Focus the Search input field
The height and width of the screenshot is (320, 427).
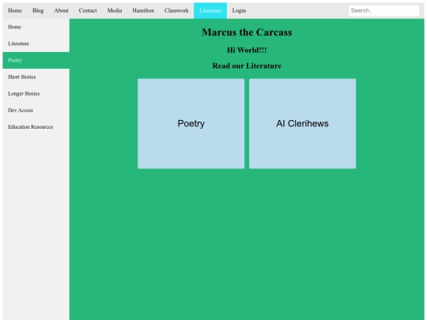tap(384, 10)
